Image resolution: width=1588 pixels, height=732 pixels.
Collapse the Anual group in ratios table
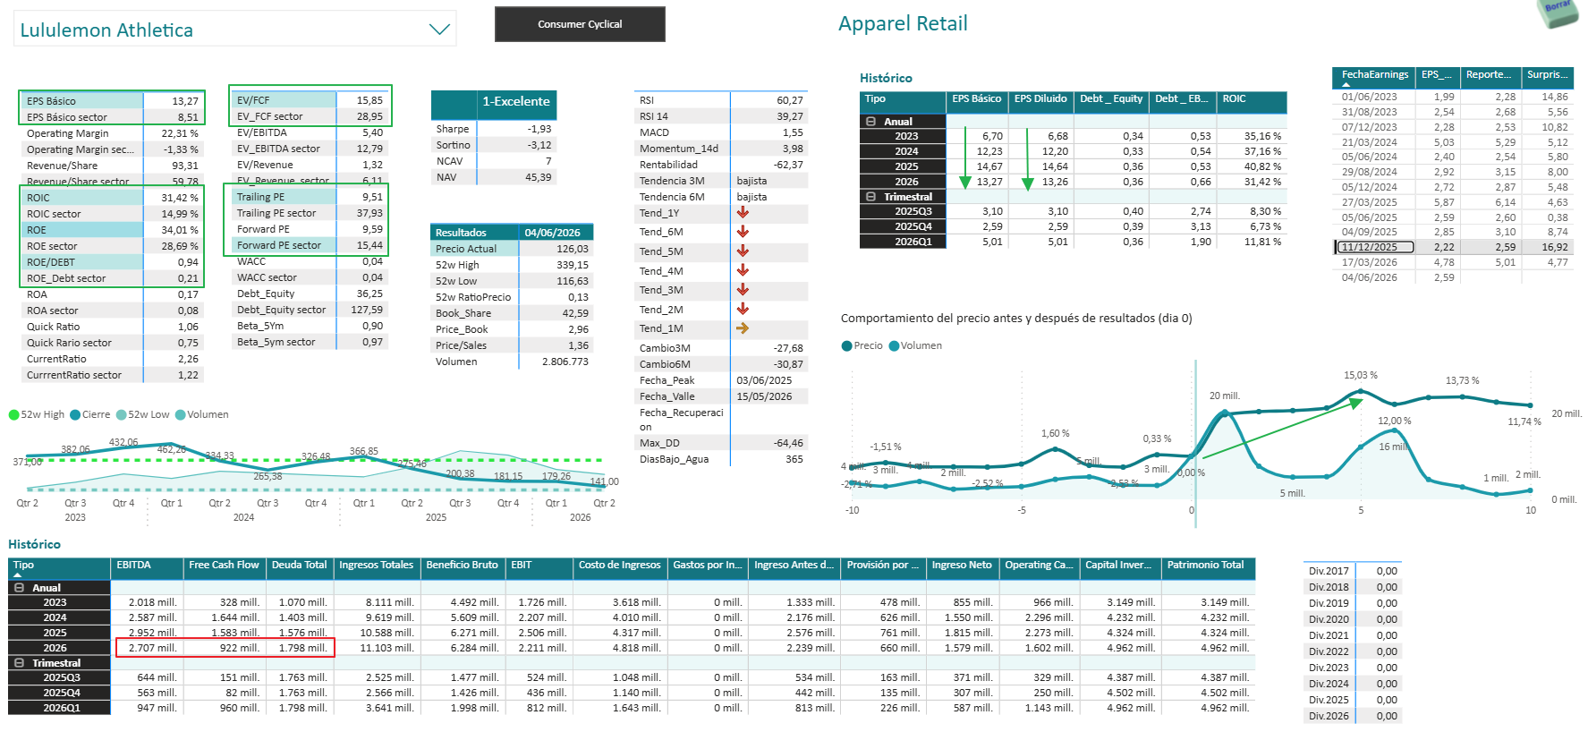[x=870, y=121]
